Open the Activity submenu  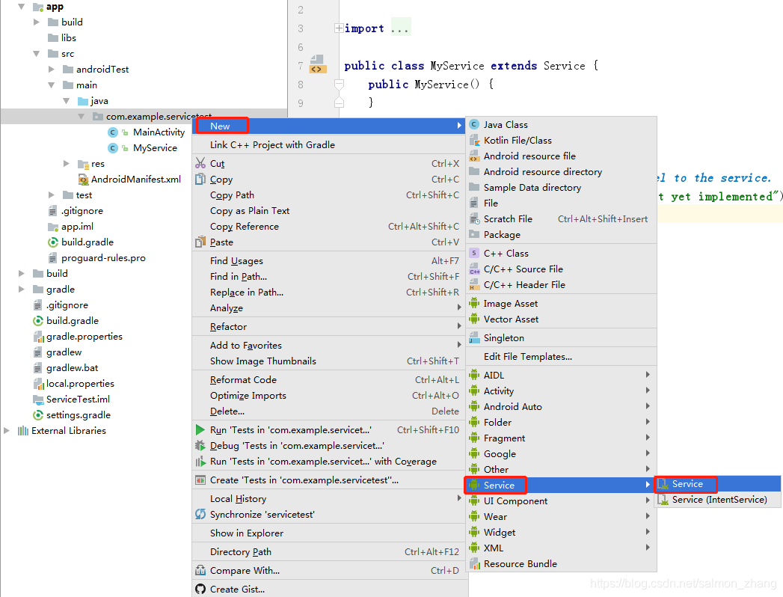click(x=561, y=391)
